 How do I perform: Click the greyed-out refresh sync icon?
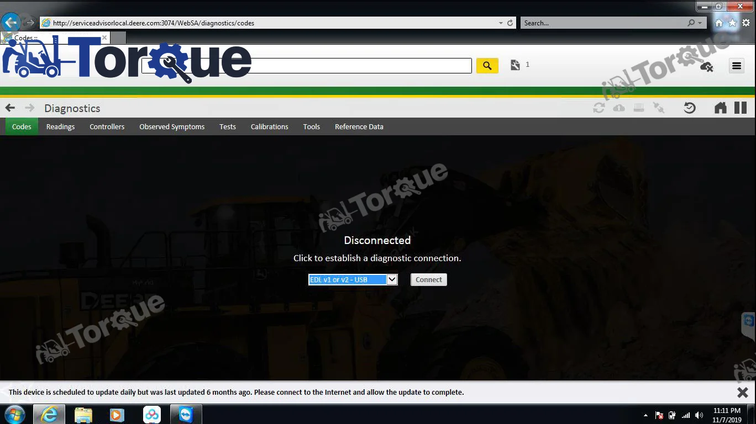599,108
